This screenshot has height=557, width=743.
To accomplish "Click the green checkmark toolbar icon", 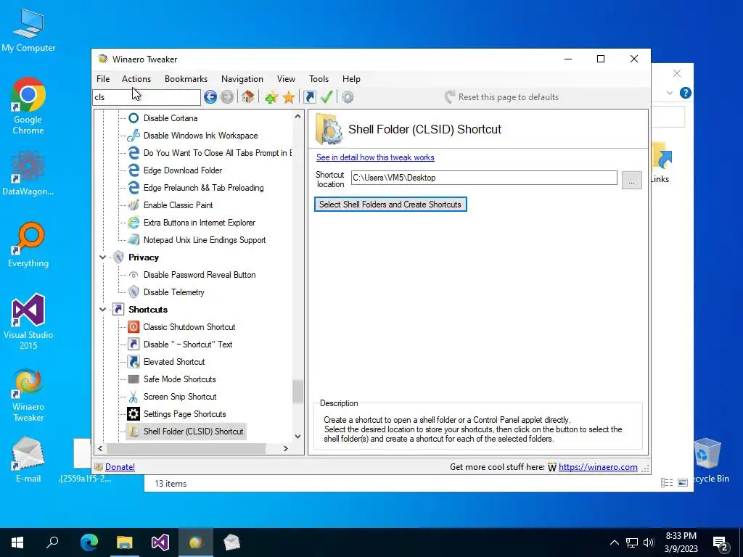I will point(327,97).
